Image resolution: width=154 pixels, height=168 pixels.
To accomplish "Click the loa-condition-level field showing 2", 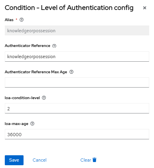I will coord(77,108).
